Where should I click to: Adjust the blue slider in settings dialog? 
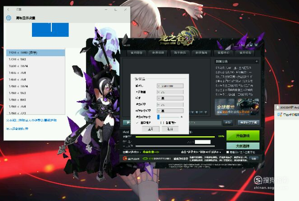coord(158,117)
